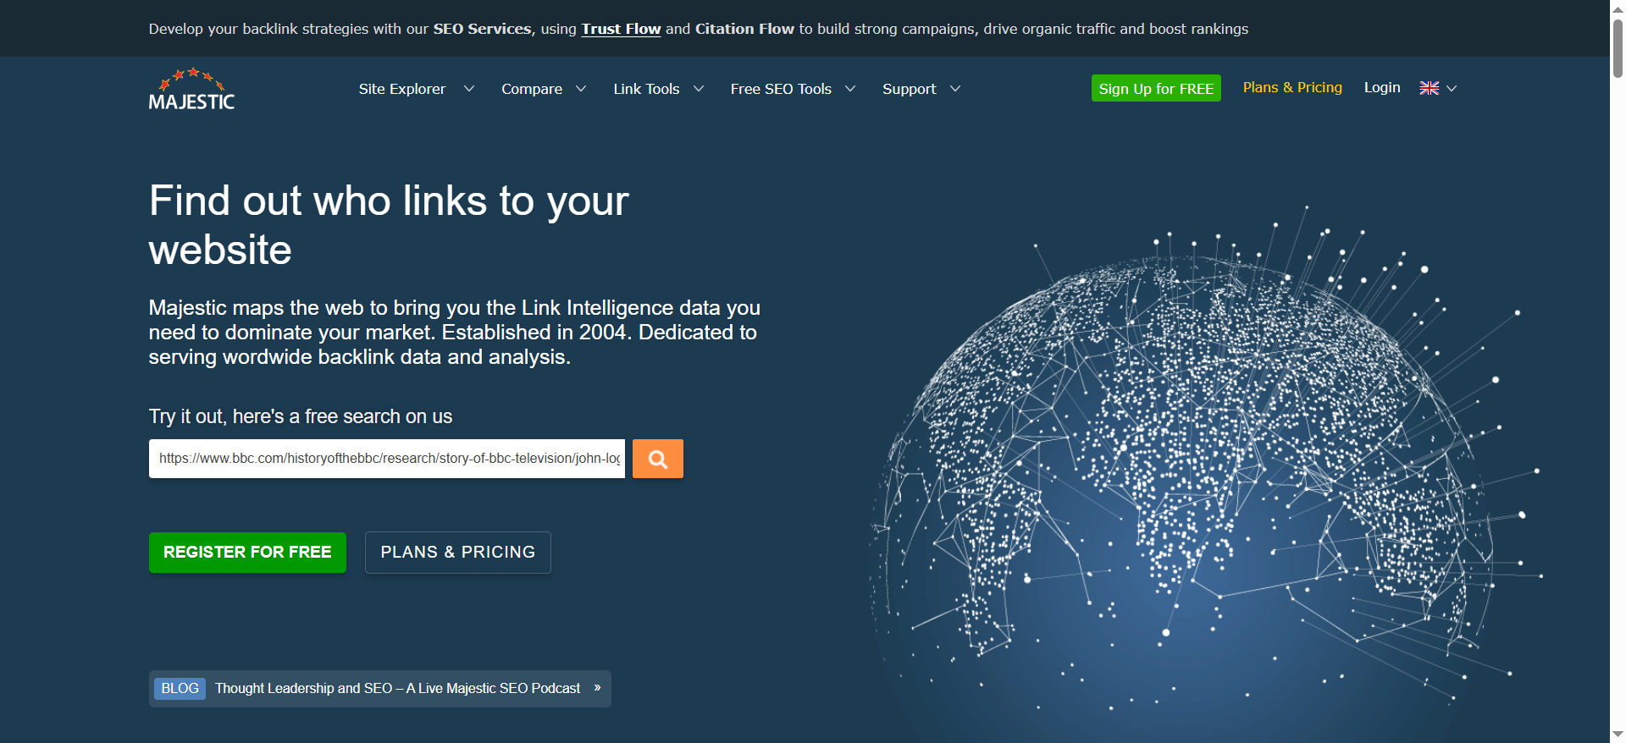
Task: Click the SEO Services text in banner
Action: [x=482, y=29]
